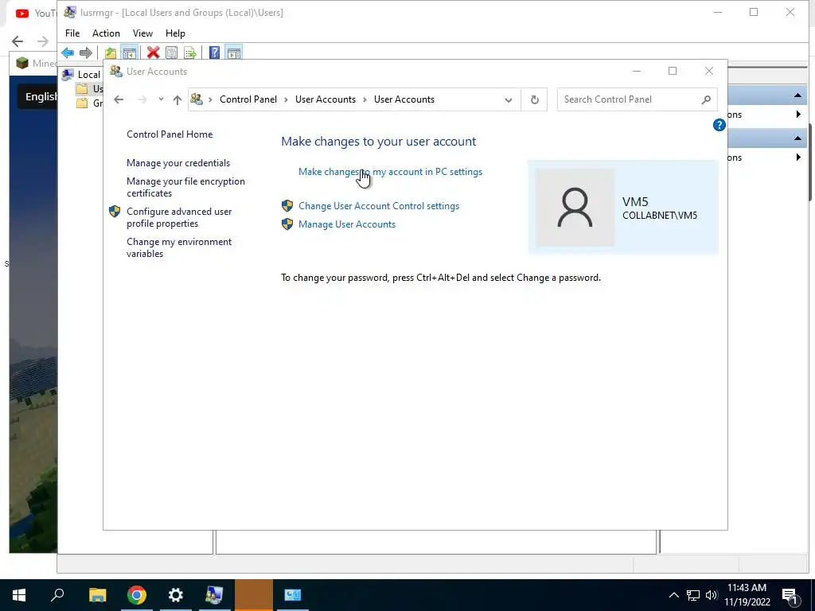
Task: Open the Help menu in lusrmgr
Action: pyautogui.click(x=175, y=33)
